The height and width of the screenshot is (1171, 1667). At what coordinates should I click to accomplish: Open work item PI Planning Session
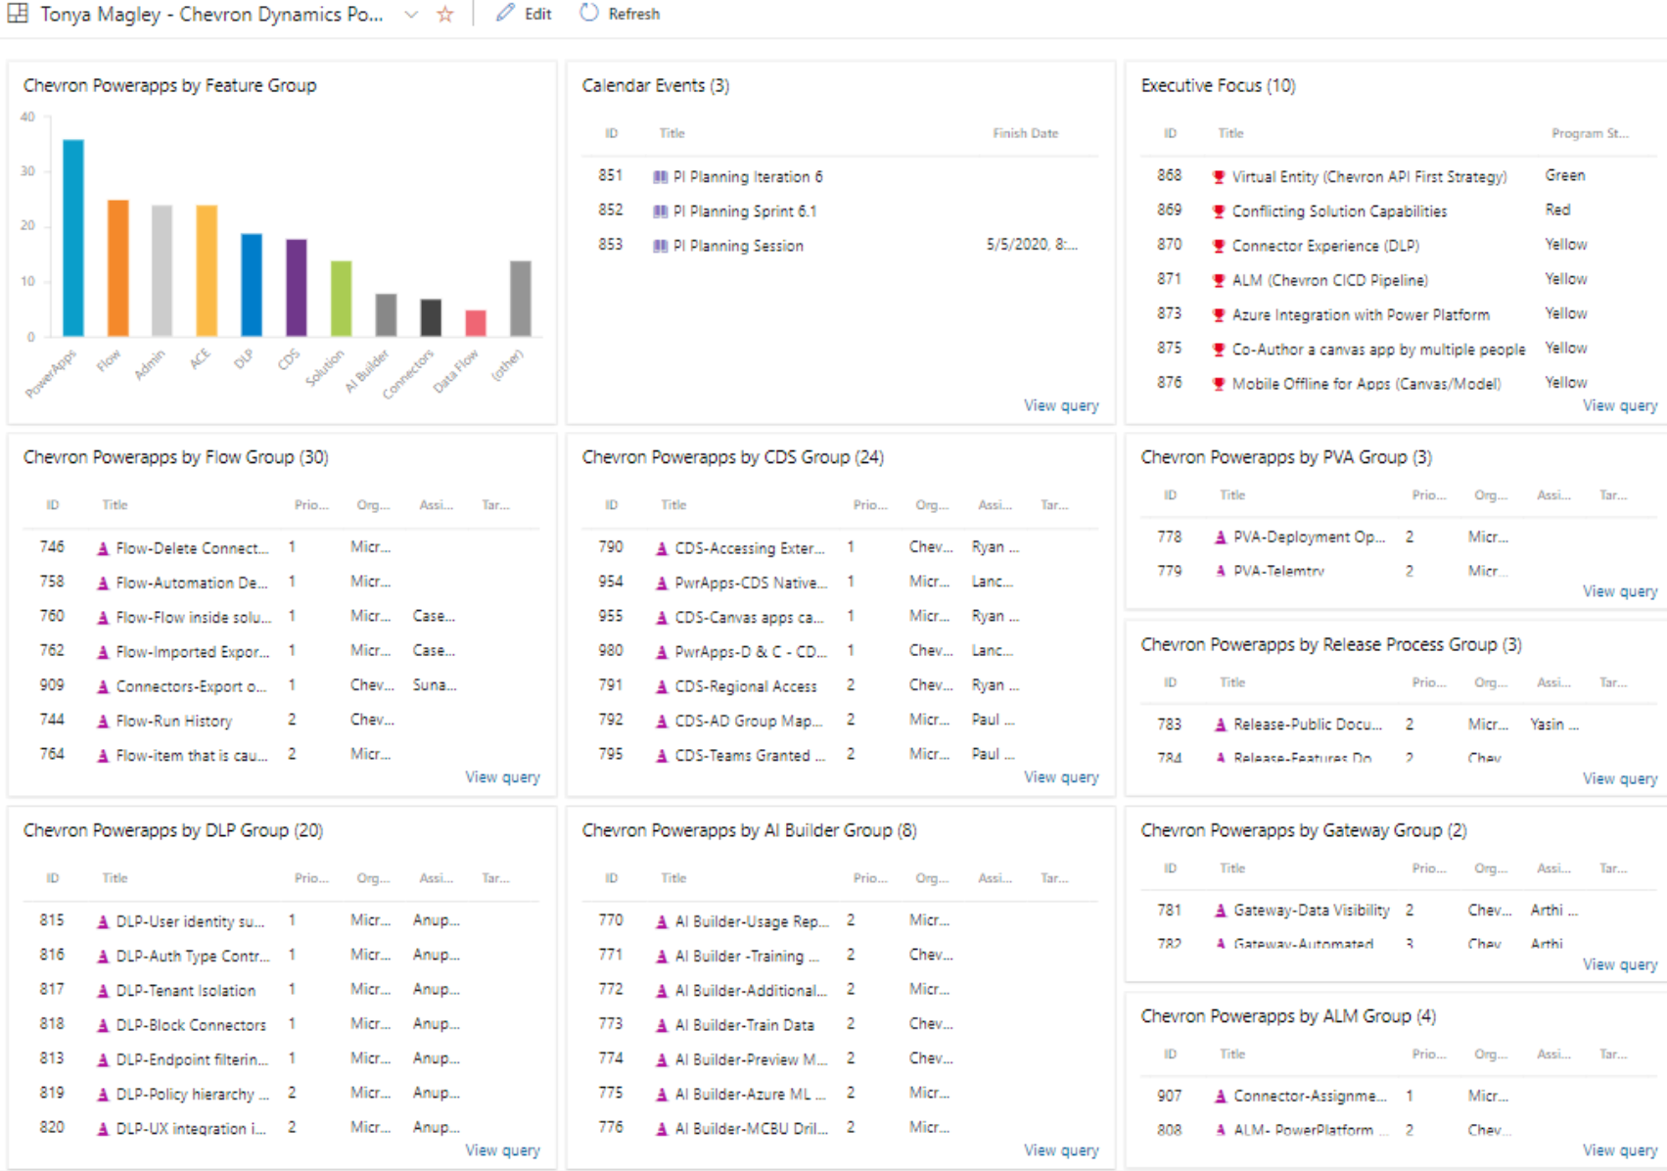(x=738, y=246)
